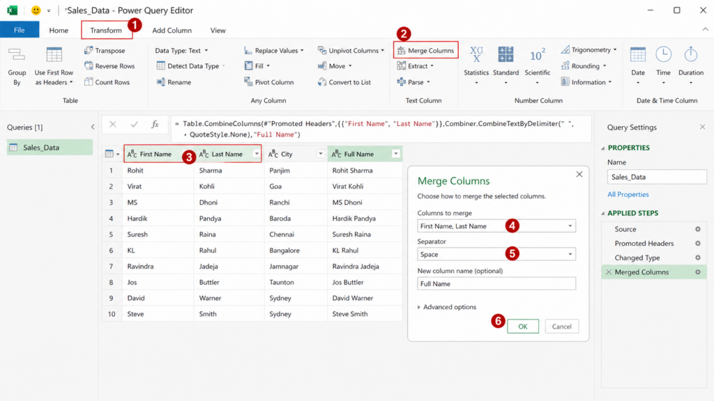Collapse the PROPERTIES section
This screenshot has height=401, width=714.
603,148
